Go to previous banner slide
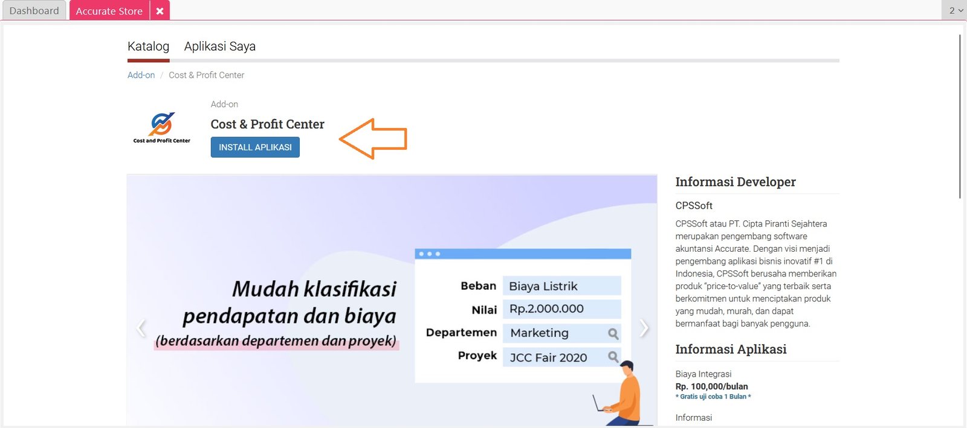This screenshot has width=967, height=428. coord(141,328)
